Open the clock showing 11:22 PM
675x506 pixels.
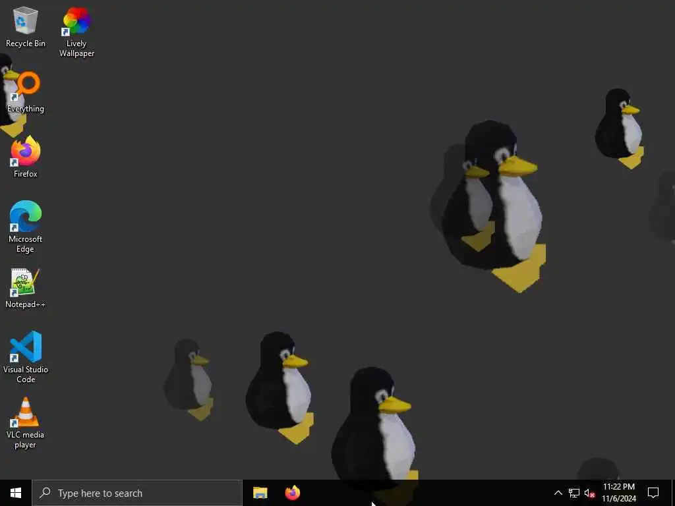[x=618, y=493]
